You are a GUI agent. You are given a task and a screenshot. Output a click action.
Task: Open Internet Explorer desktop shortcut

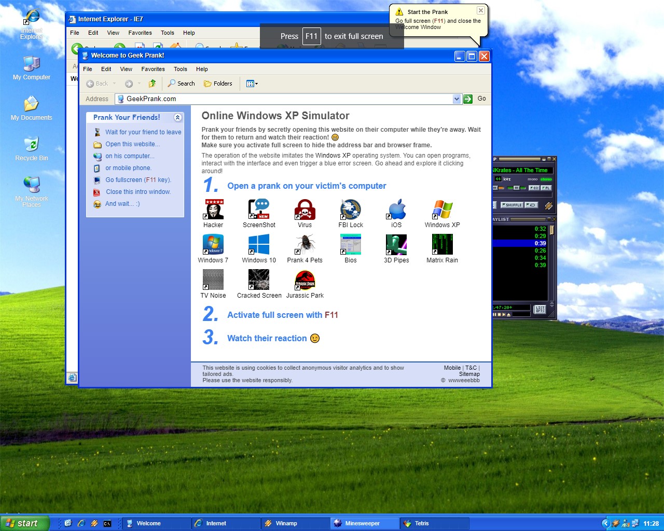click(x=32, y=24)
